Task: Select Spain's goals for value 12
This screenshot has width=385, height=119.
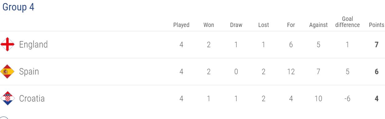Action: click(x=291, y=72)
